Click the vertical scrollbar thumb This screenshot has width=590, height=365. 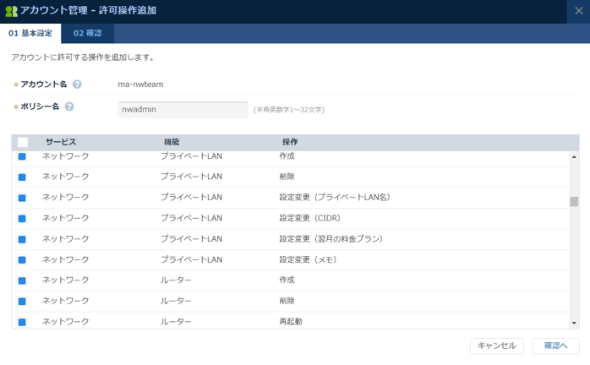574,202
